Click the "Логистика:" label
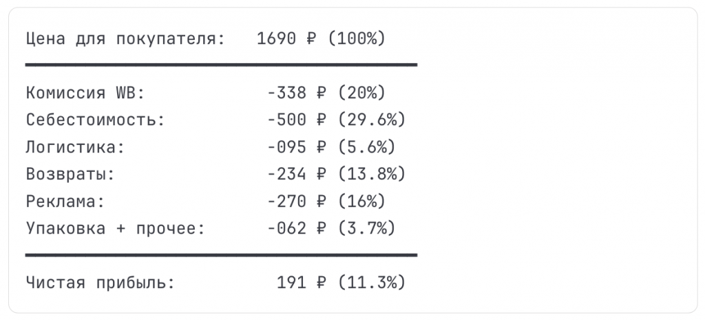 point(76,147)
